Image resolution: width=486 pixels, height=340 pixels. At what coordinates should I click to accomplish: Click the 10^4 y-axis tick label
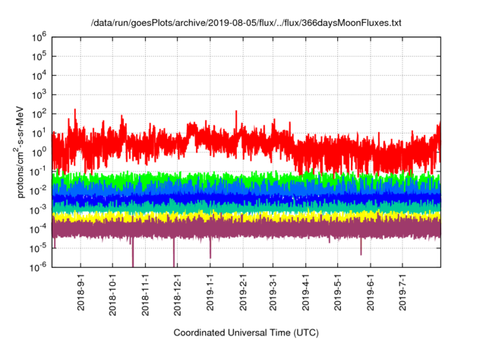click(39, 76)
